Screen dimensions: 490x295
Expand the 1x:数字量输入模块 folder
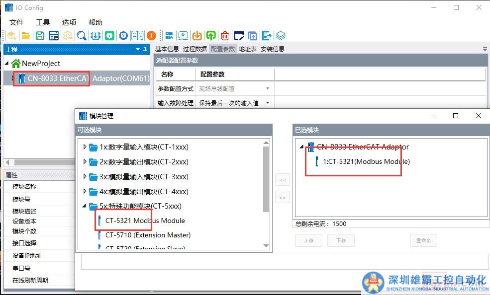tap(85, 147)
